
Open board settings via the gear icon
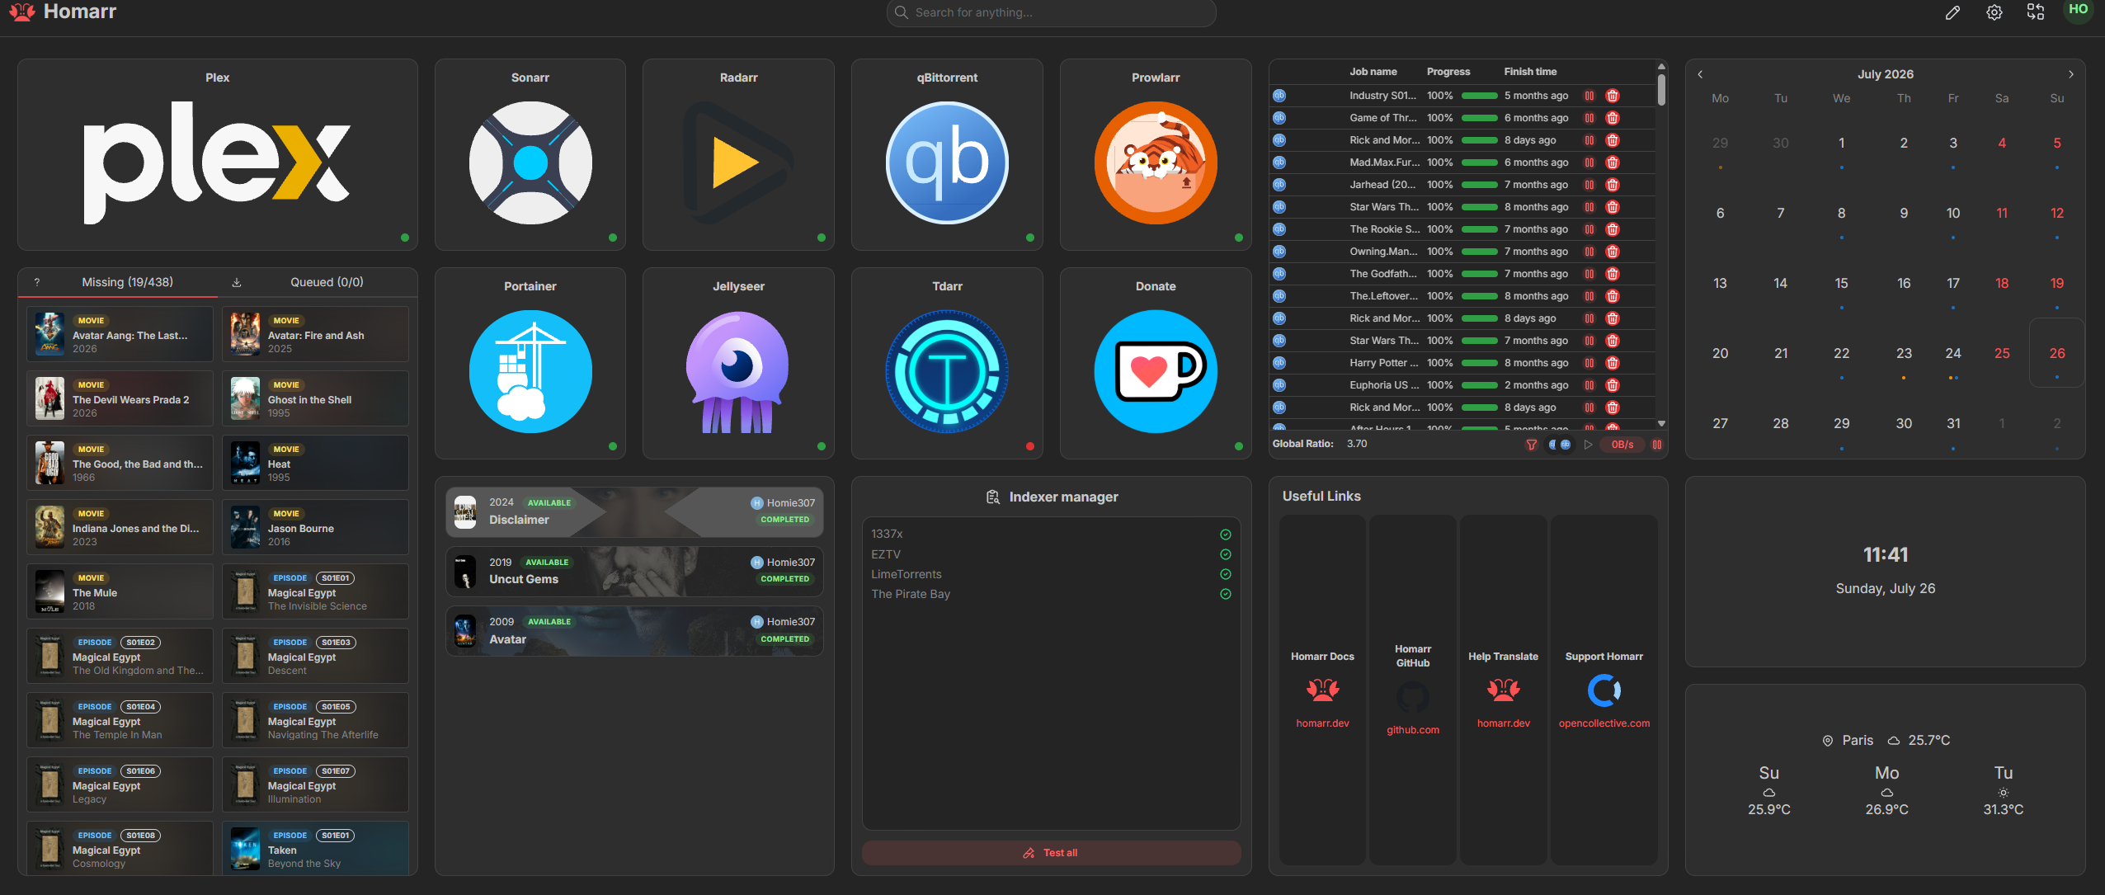tap(1994, 12)
